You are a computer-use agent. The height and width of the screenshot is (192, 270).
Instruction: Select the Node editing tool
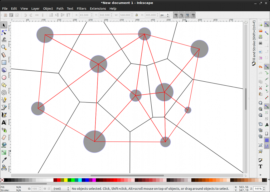point(4,33)
